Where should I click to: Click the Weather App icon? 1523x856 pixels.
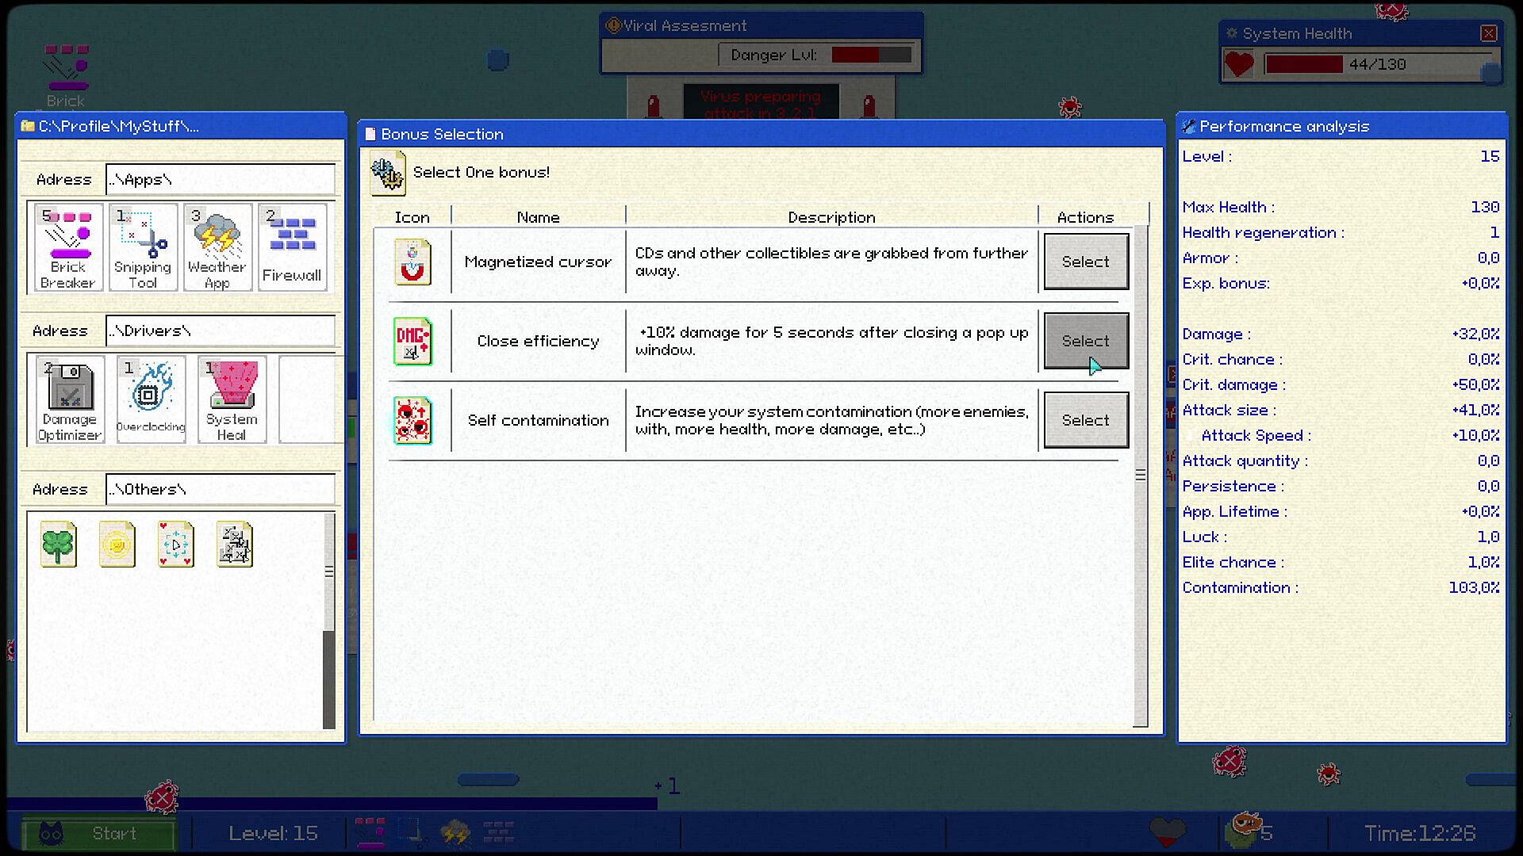217,247
